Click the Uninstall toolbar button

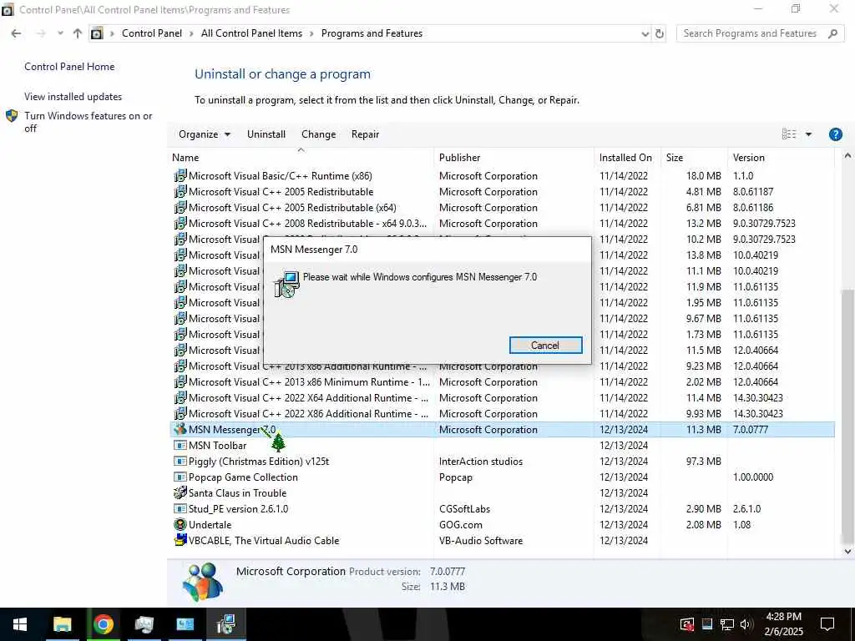(x=266, y=134)
